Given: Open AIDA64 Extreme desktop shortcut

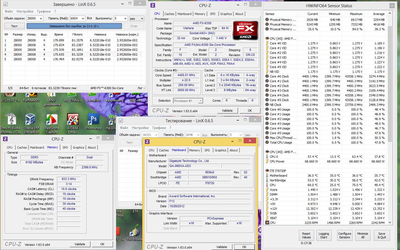Looking at the screenshot, I should tap(73, 124).
